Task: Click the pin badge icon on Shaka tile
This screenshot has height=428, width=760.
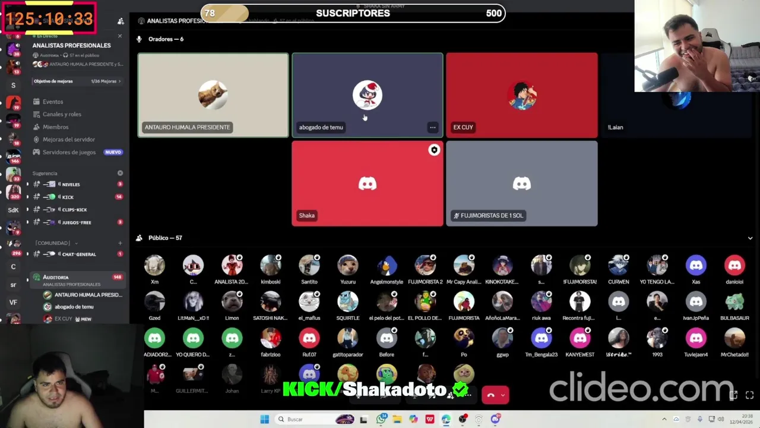Action: pos(434,150)
